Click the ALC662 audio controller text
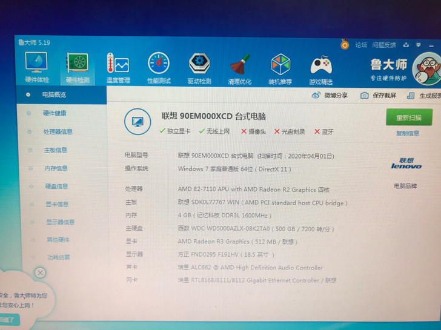This screenshot has width=441, height=330. point(250,268)
